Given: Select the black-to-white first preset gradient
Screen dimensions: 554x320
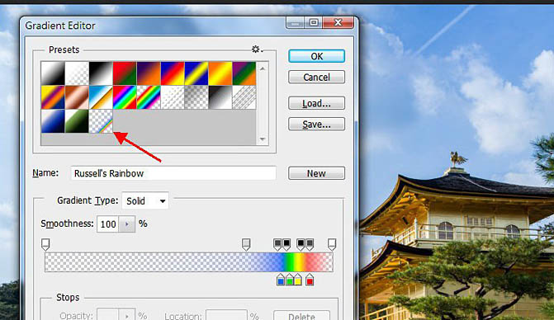Looking at the screenshot, I should pos(53,73).
